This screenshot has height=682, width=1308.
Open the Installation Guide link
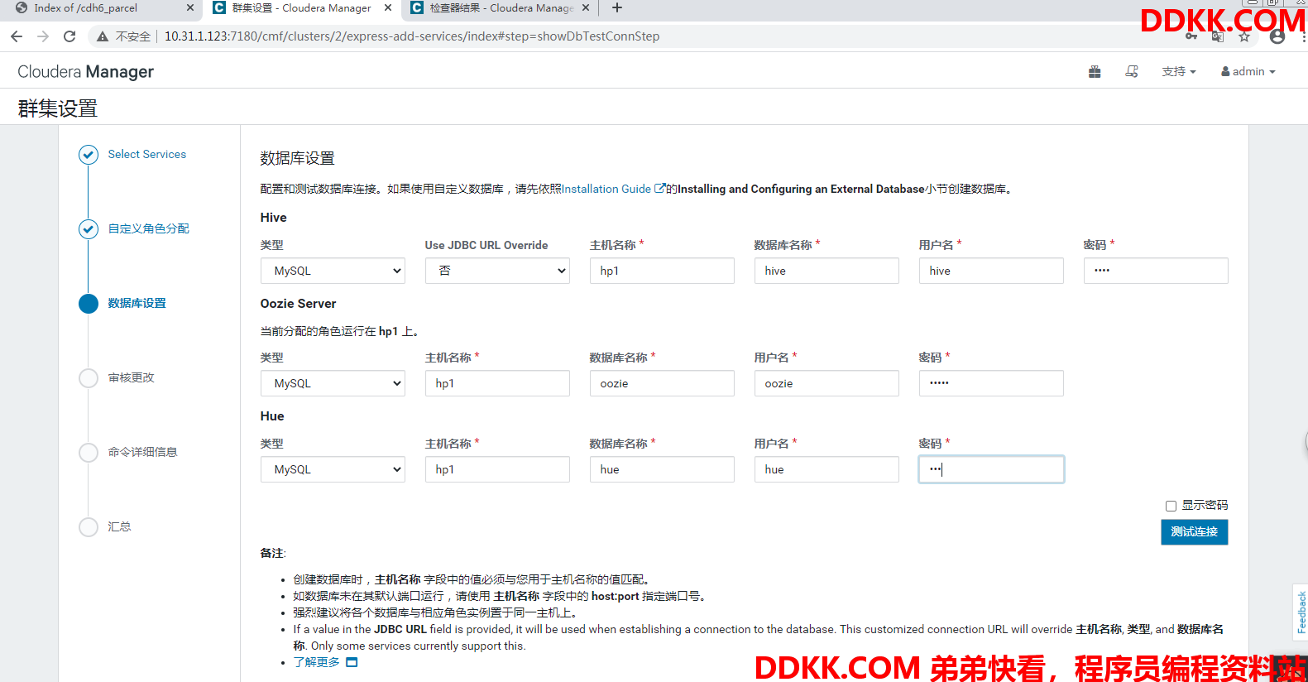[606, 189]
